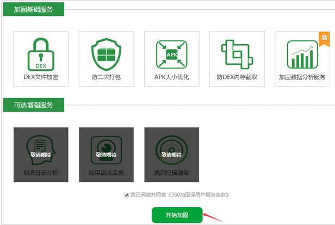Click the 防二次打包 label text
The image size is (335, 225).
[x=106, y=77]
